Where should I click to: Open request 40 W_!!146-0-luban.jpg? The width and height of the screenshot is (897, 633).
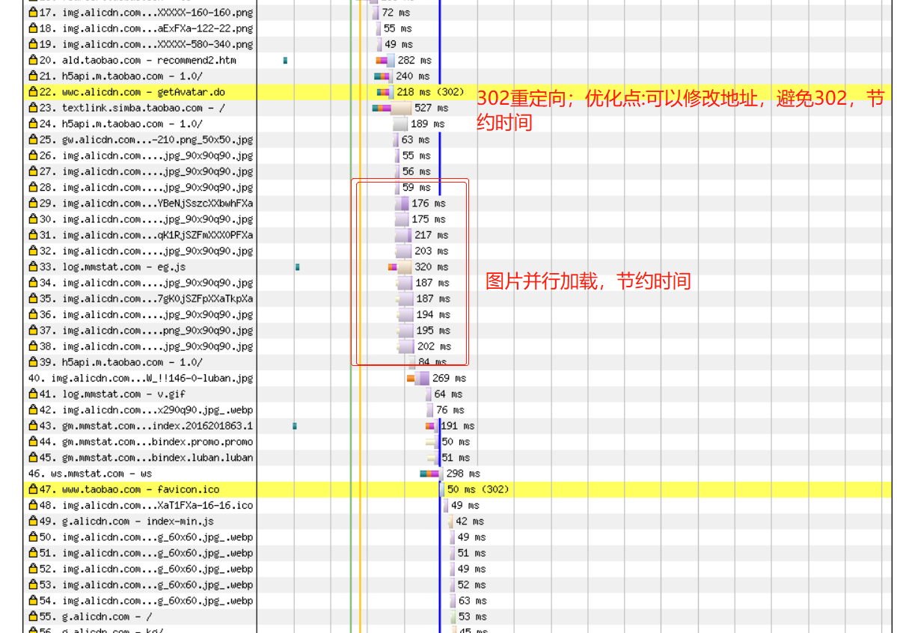[141, 378]
